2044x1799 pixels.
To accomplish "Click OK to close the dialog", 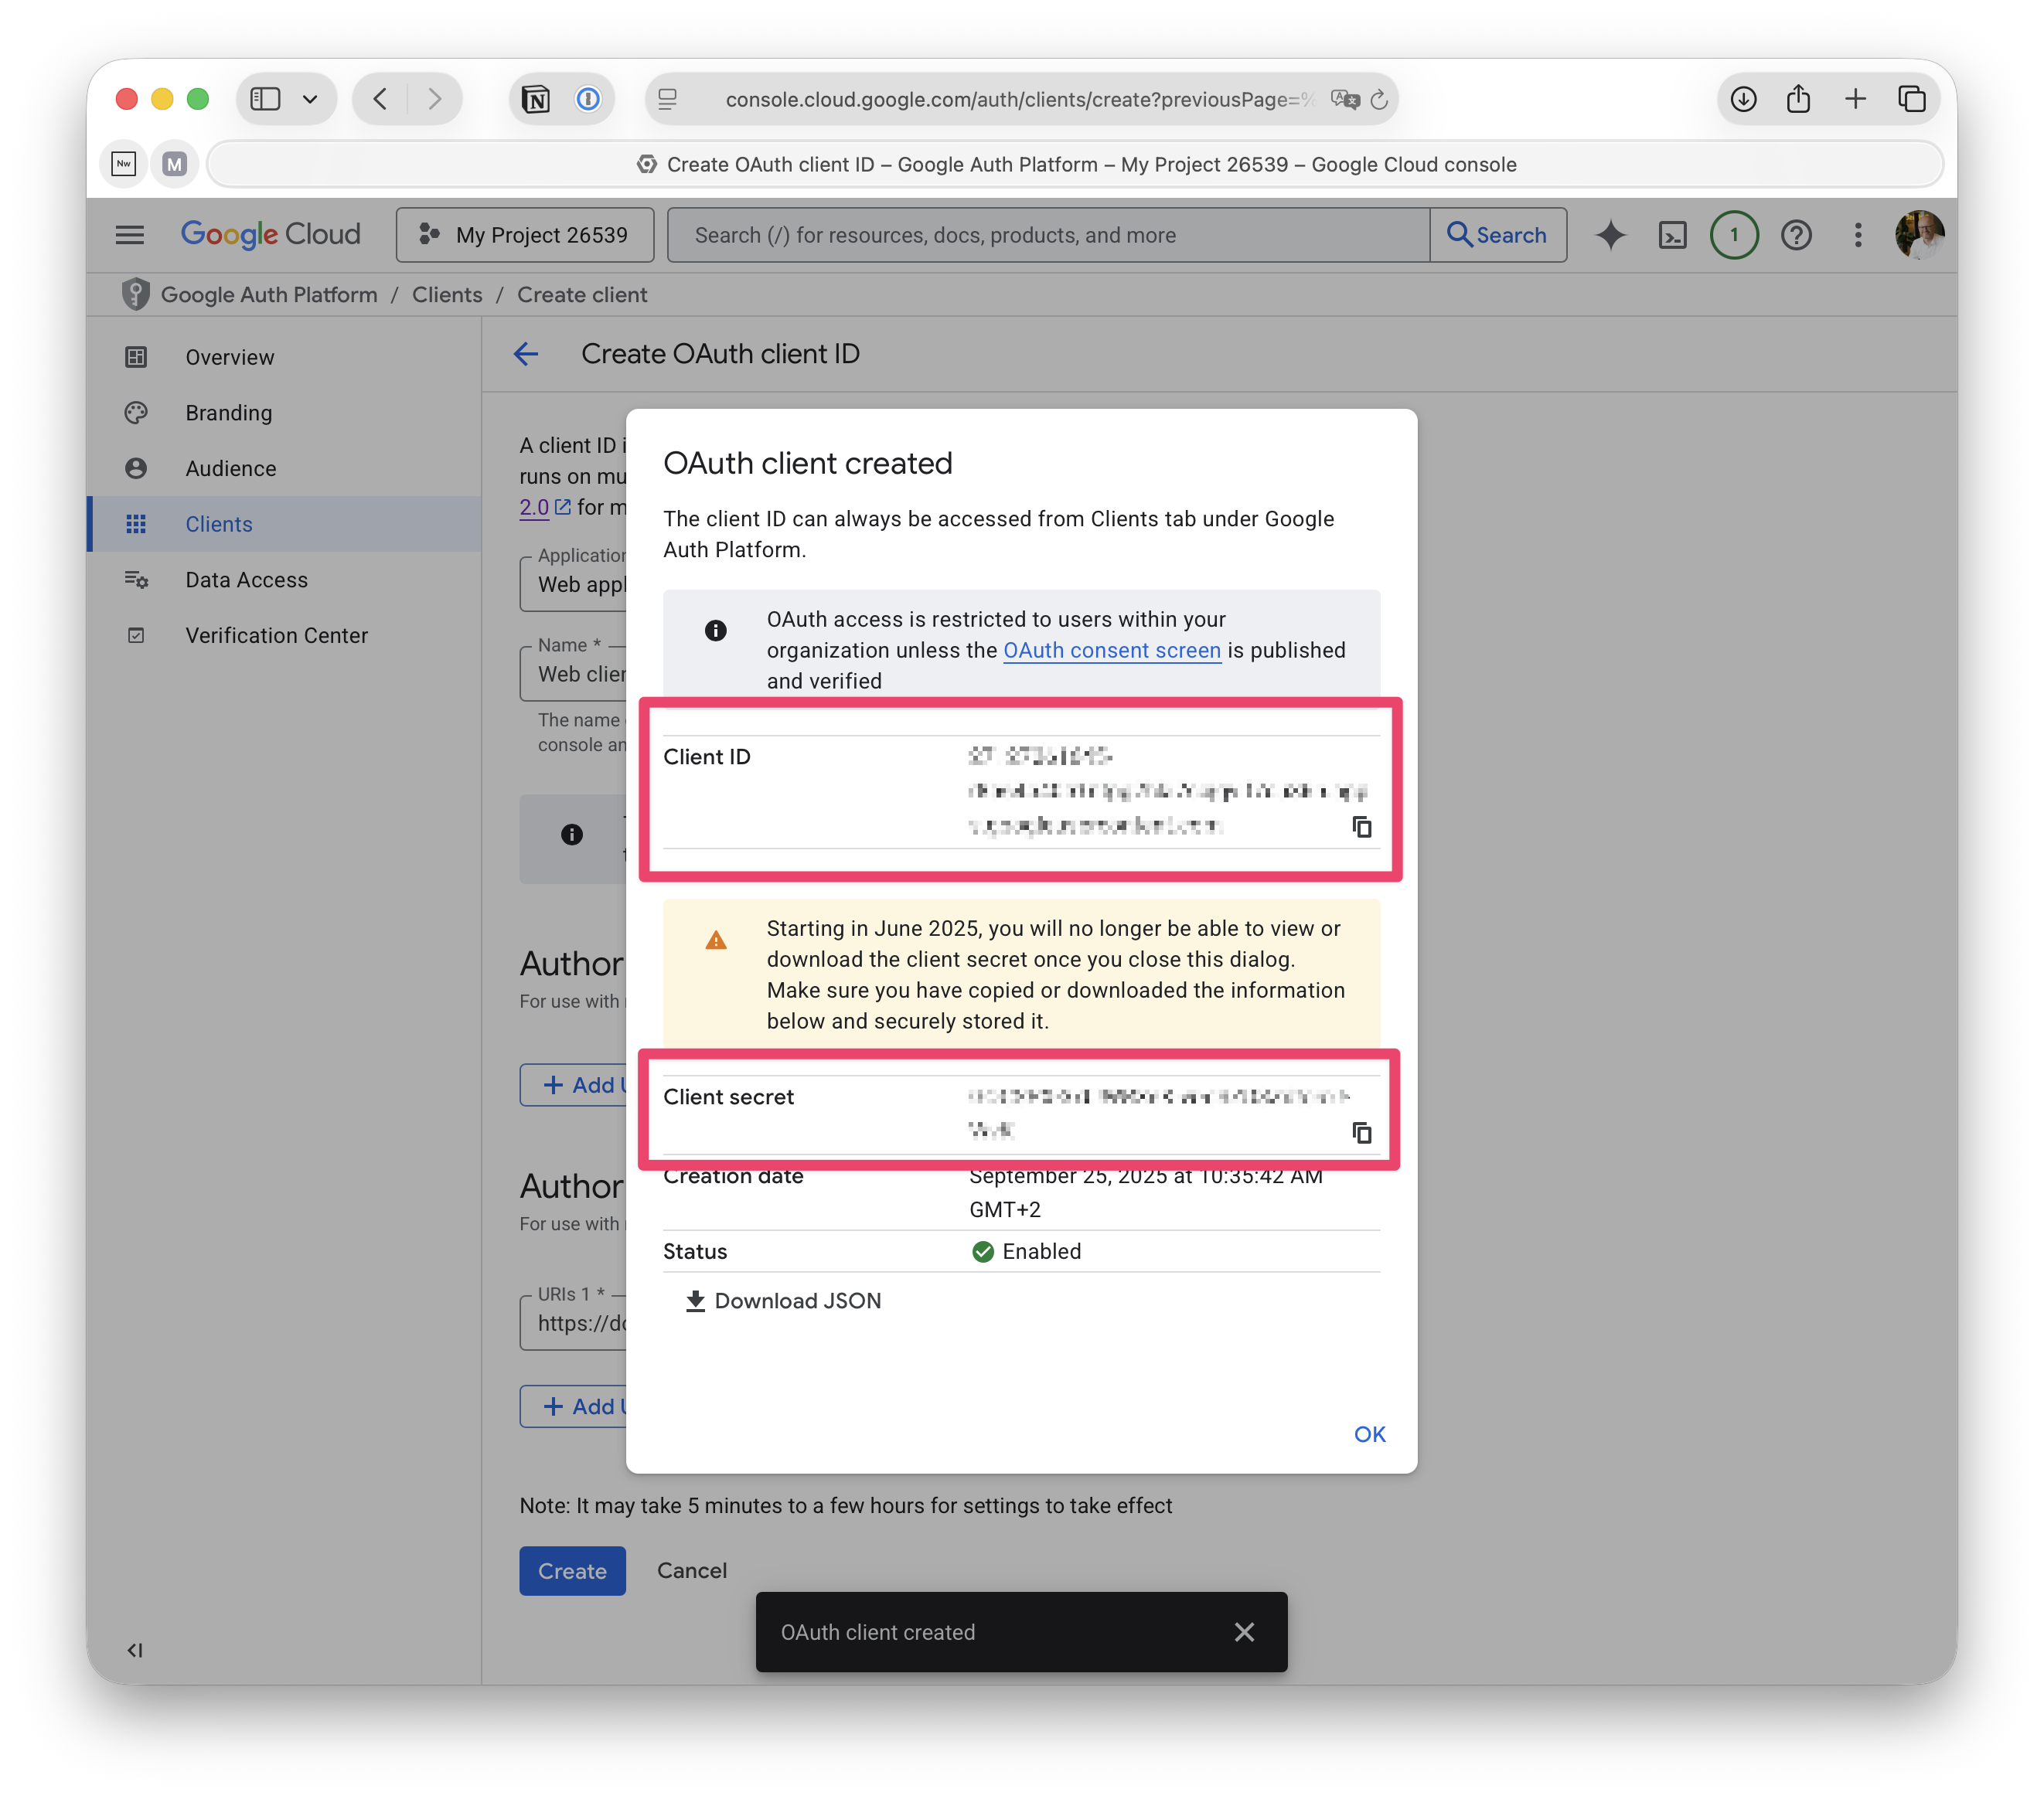I will point(1369,1434).
